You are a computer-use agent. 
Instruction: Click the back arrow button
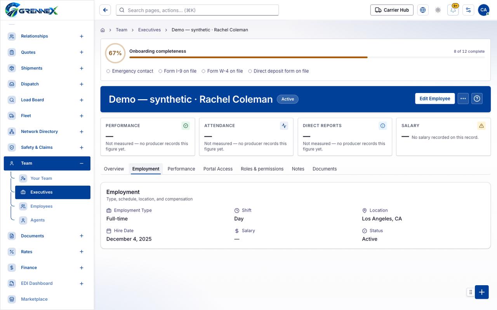(105, 10)
